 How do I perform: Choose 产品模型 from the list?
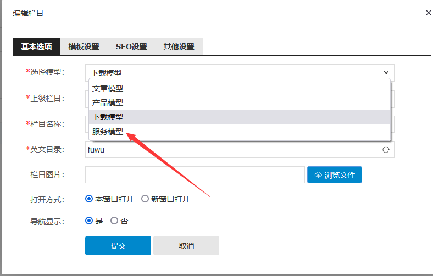click(x=240, y=103)
